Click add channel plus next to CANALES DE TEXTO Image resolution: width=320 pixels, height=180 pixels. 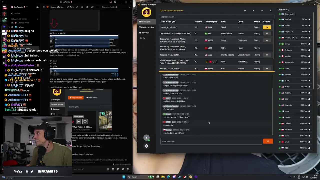pyautogui.click(x=37, y=19)
